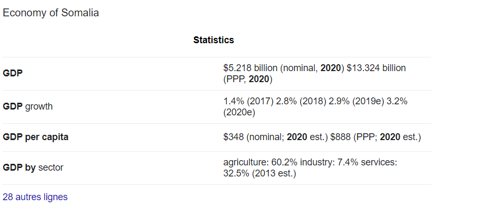Select the 'Statistics' table header

point(214,40)
